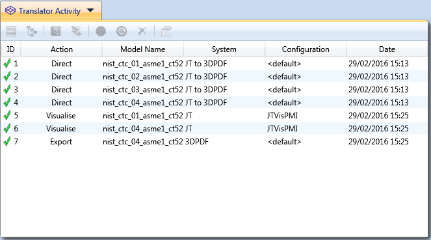Sort by the ID column header
This screenshot has width=431, height=240.
pyautogui.click(x=10, y=49)
